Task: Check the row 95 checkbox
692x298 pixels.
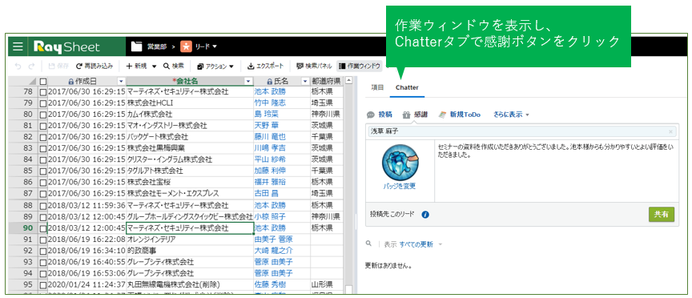Action: (x=42, y=284)
